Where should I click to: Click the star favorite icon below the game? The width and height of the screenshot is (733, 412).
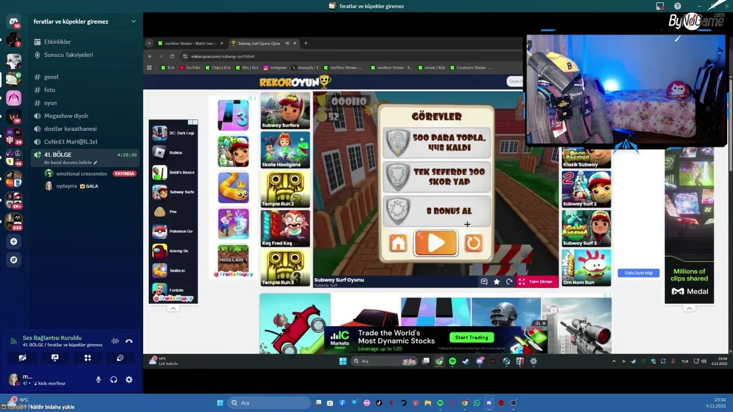(x=496, y=282)
